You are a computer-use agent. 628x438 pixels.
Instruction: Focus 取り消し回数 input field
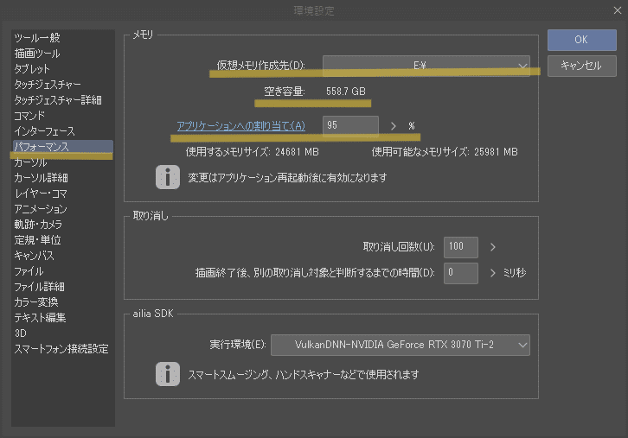pos(460,247)
